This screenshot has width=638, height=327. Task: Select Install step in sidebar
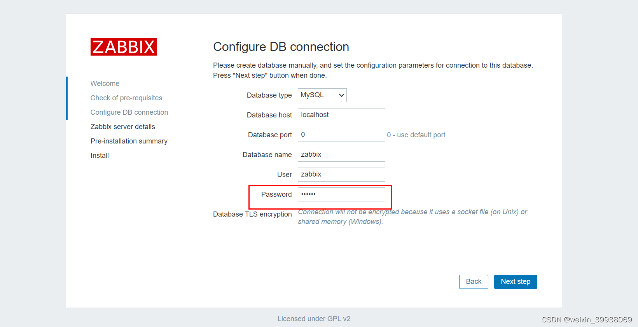pyautogui.click(x=100, y=156)
